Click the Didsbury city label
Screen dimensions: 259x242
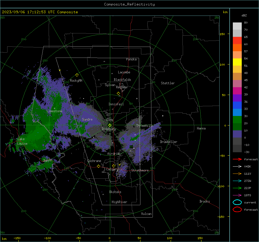pos(108,129)
